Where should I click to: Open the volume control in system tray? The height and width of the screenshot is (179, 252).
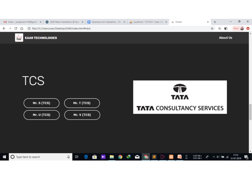point(218,157)
